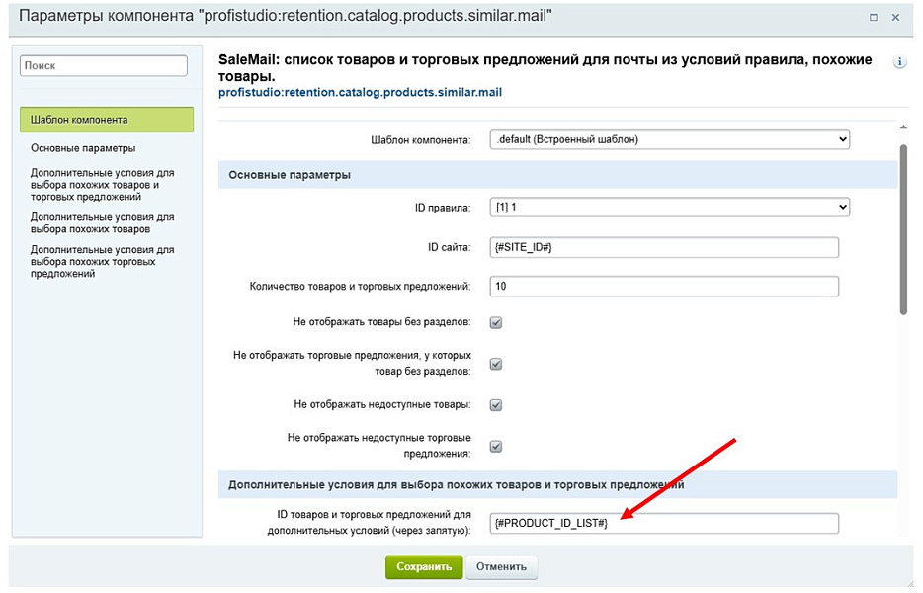The image size is (923, 593).
Task: Select the {#PRODUCT_ID_LIST#} input field
Action: [664, 523]
